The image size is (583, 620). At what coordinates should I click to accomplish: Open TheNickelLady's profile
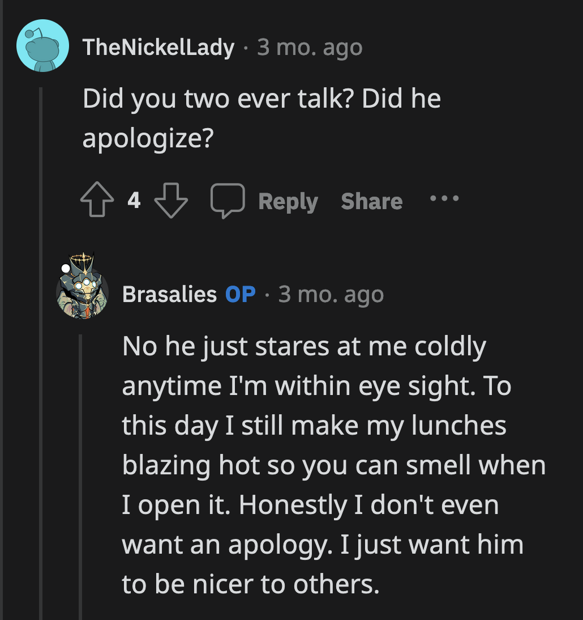[158, 48]
